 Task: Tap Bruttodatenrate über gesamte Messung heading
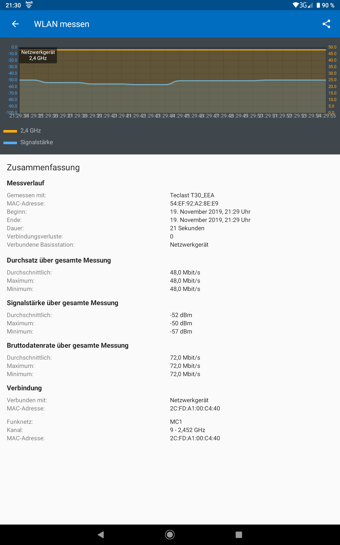(x=68, y=345)
